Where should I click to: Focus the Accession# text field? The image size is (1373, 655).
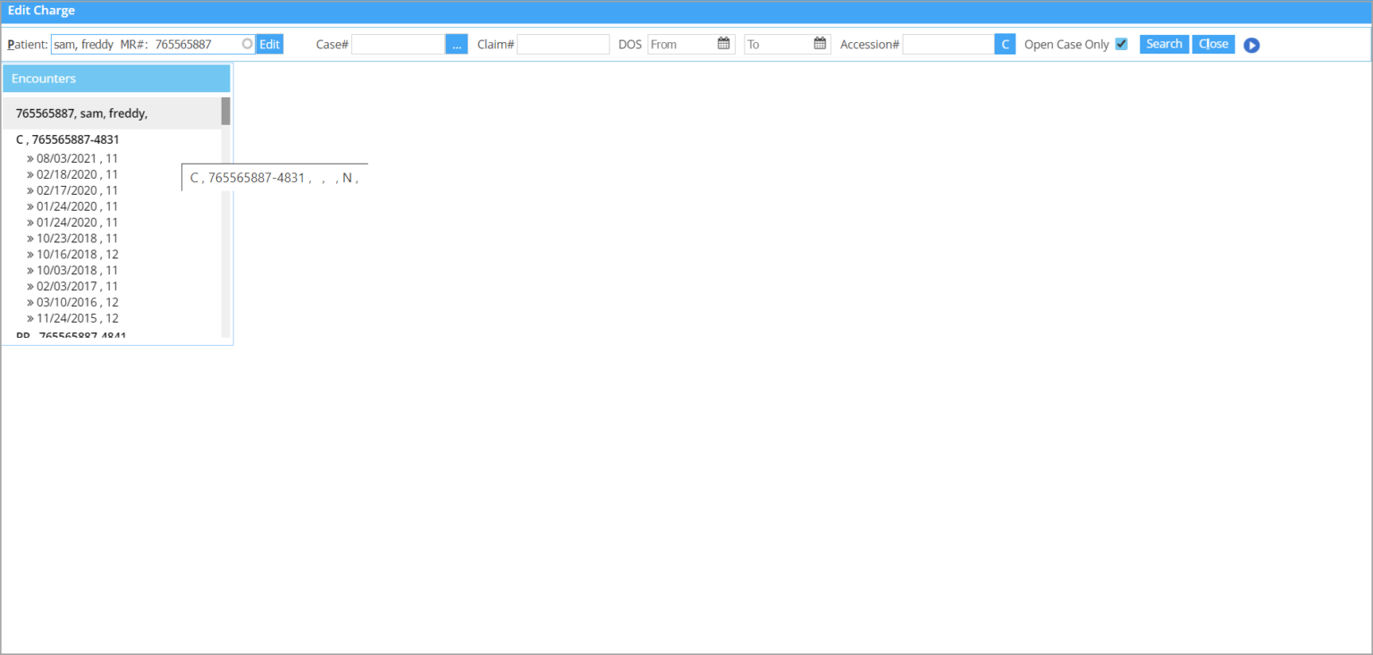click(x=948, y=45)
